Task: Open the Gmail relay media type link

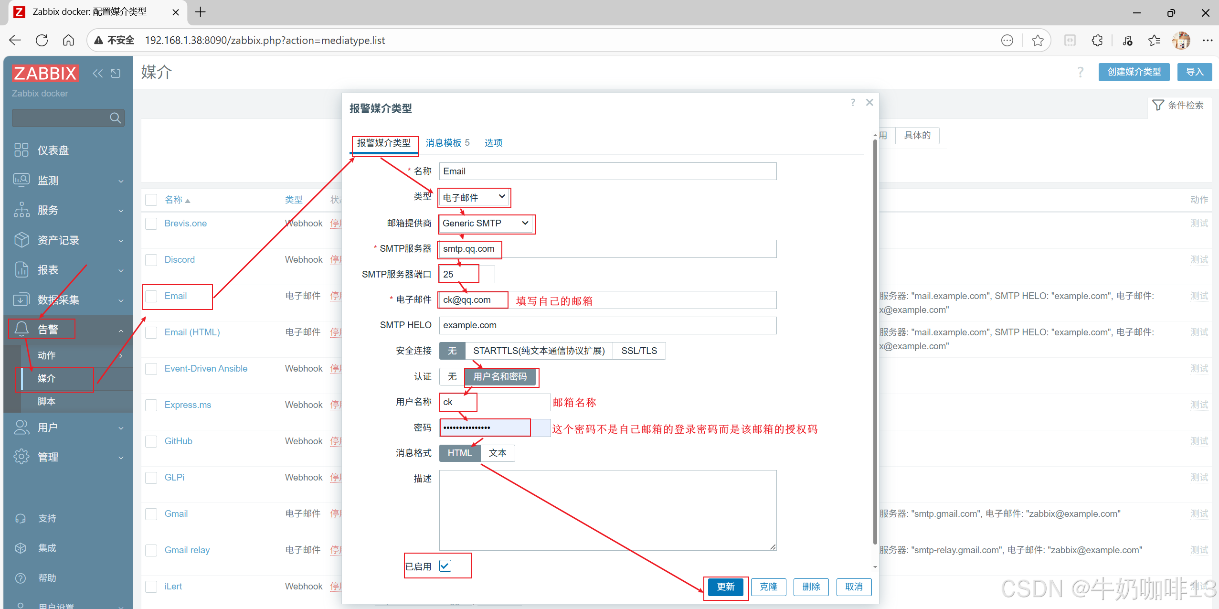Action: (x=187, y=550)
